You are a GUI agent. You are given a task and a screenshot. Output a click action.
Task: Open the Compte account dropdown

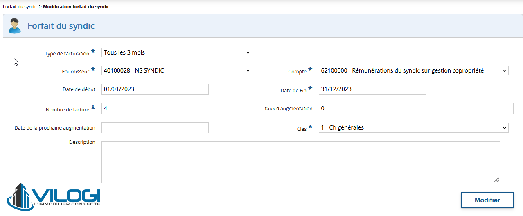[414, 70]
